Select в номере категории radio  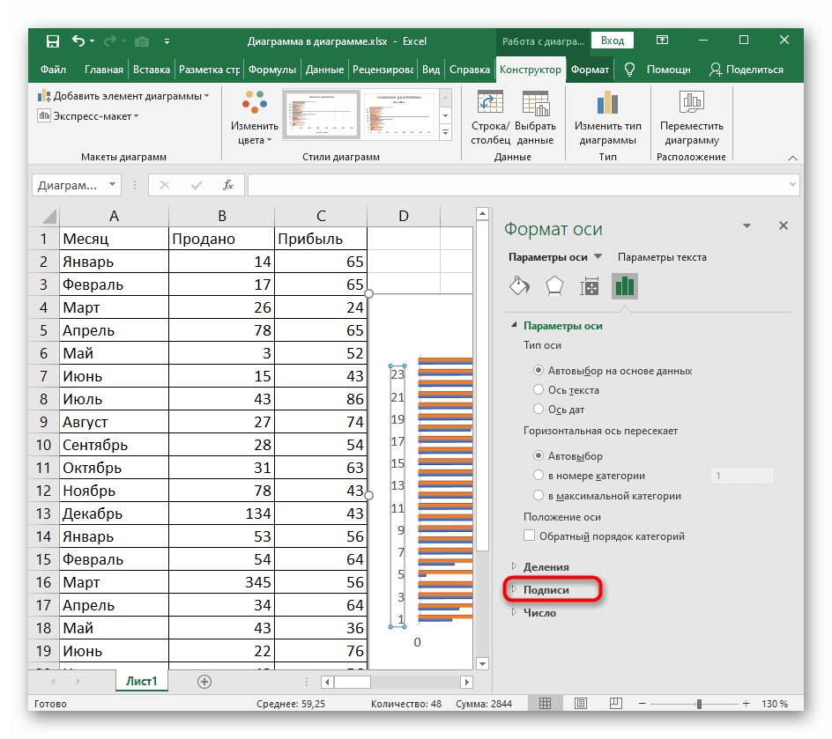(539, 475)
